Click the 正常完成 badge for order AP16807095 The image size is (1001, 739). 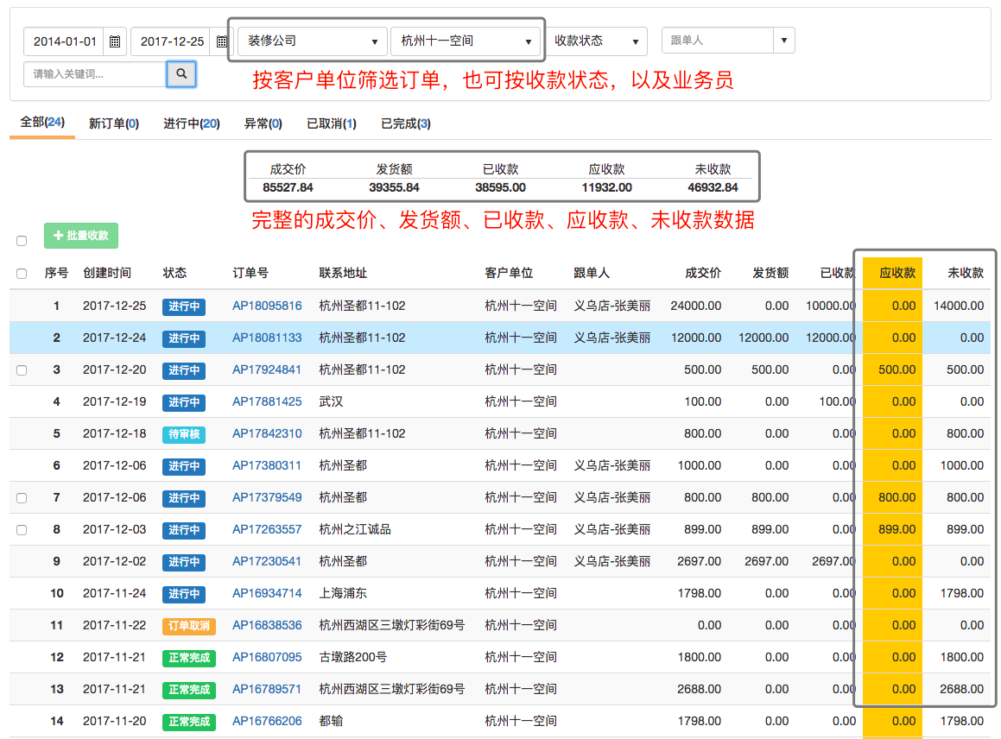[189, 658]
